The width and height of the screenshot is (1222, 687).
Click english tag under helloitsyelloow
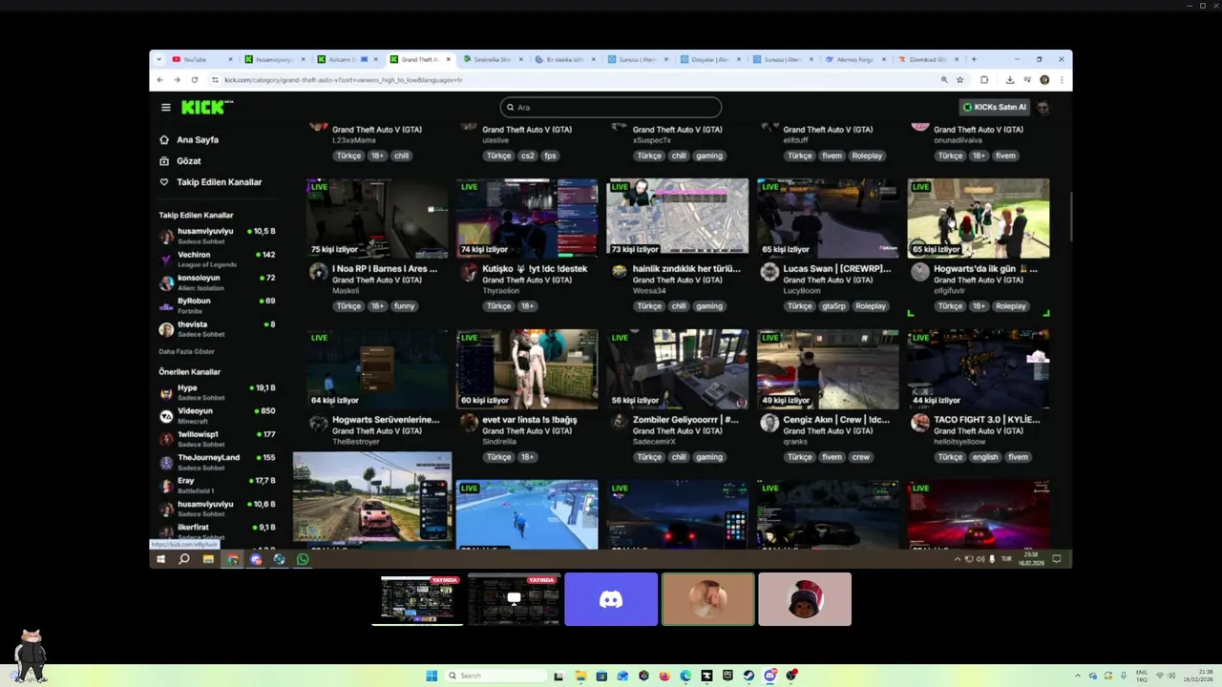[985, 457]
